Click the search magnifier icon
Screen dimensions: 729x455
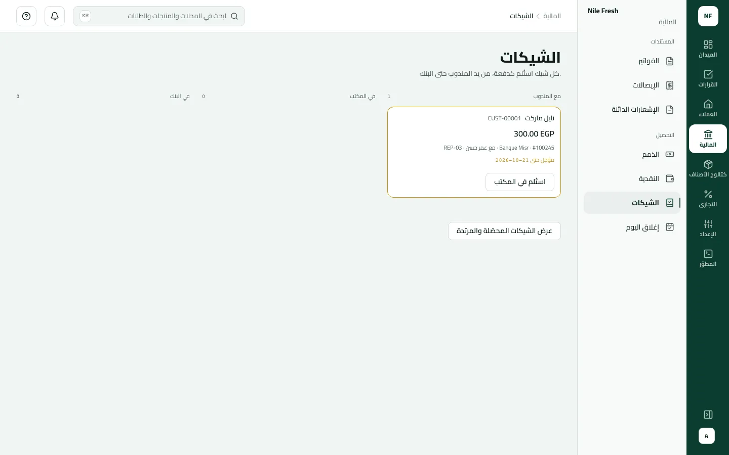pos(234,16)
